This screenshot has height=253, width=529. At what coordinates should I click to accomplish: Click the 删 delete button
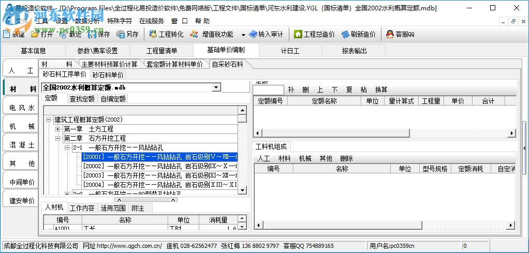[306, 90]
